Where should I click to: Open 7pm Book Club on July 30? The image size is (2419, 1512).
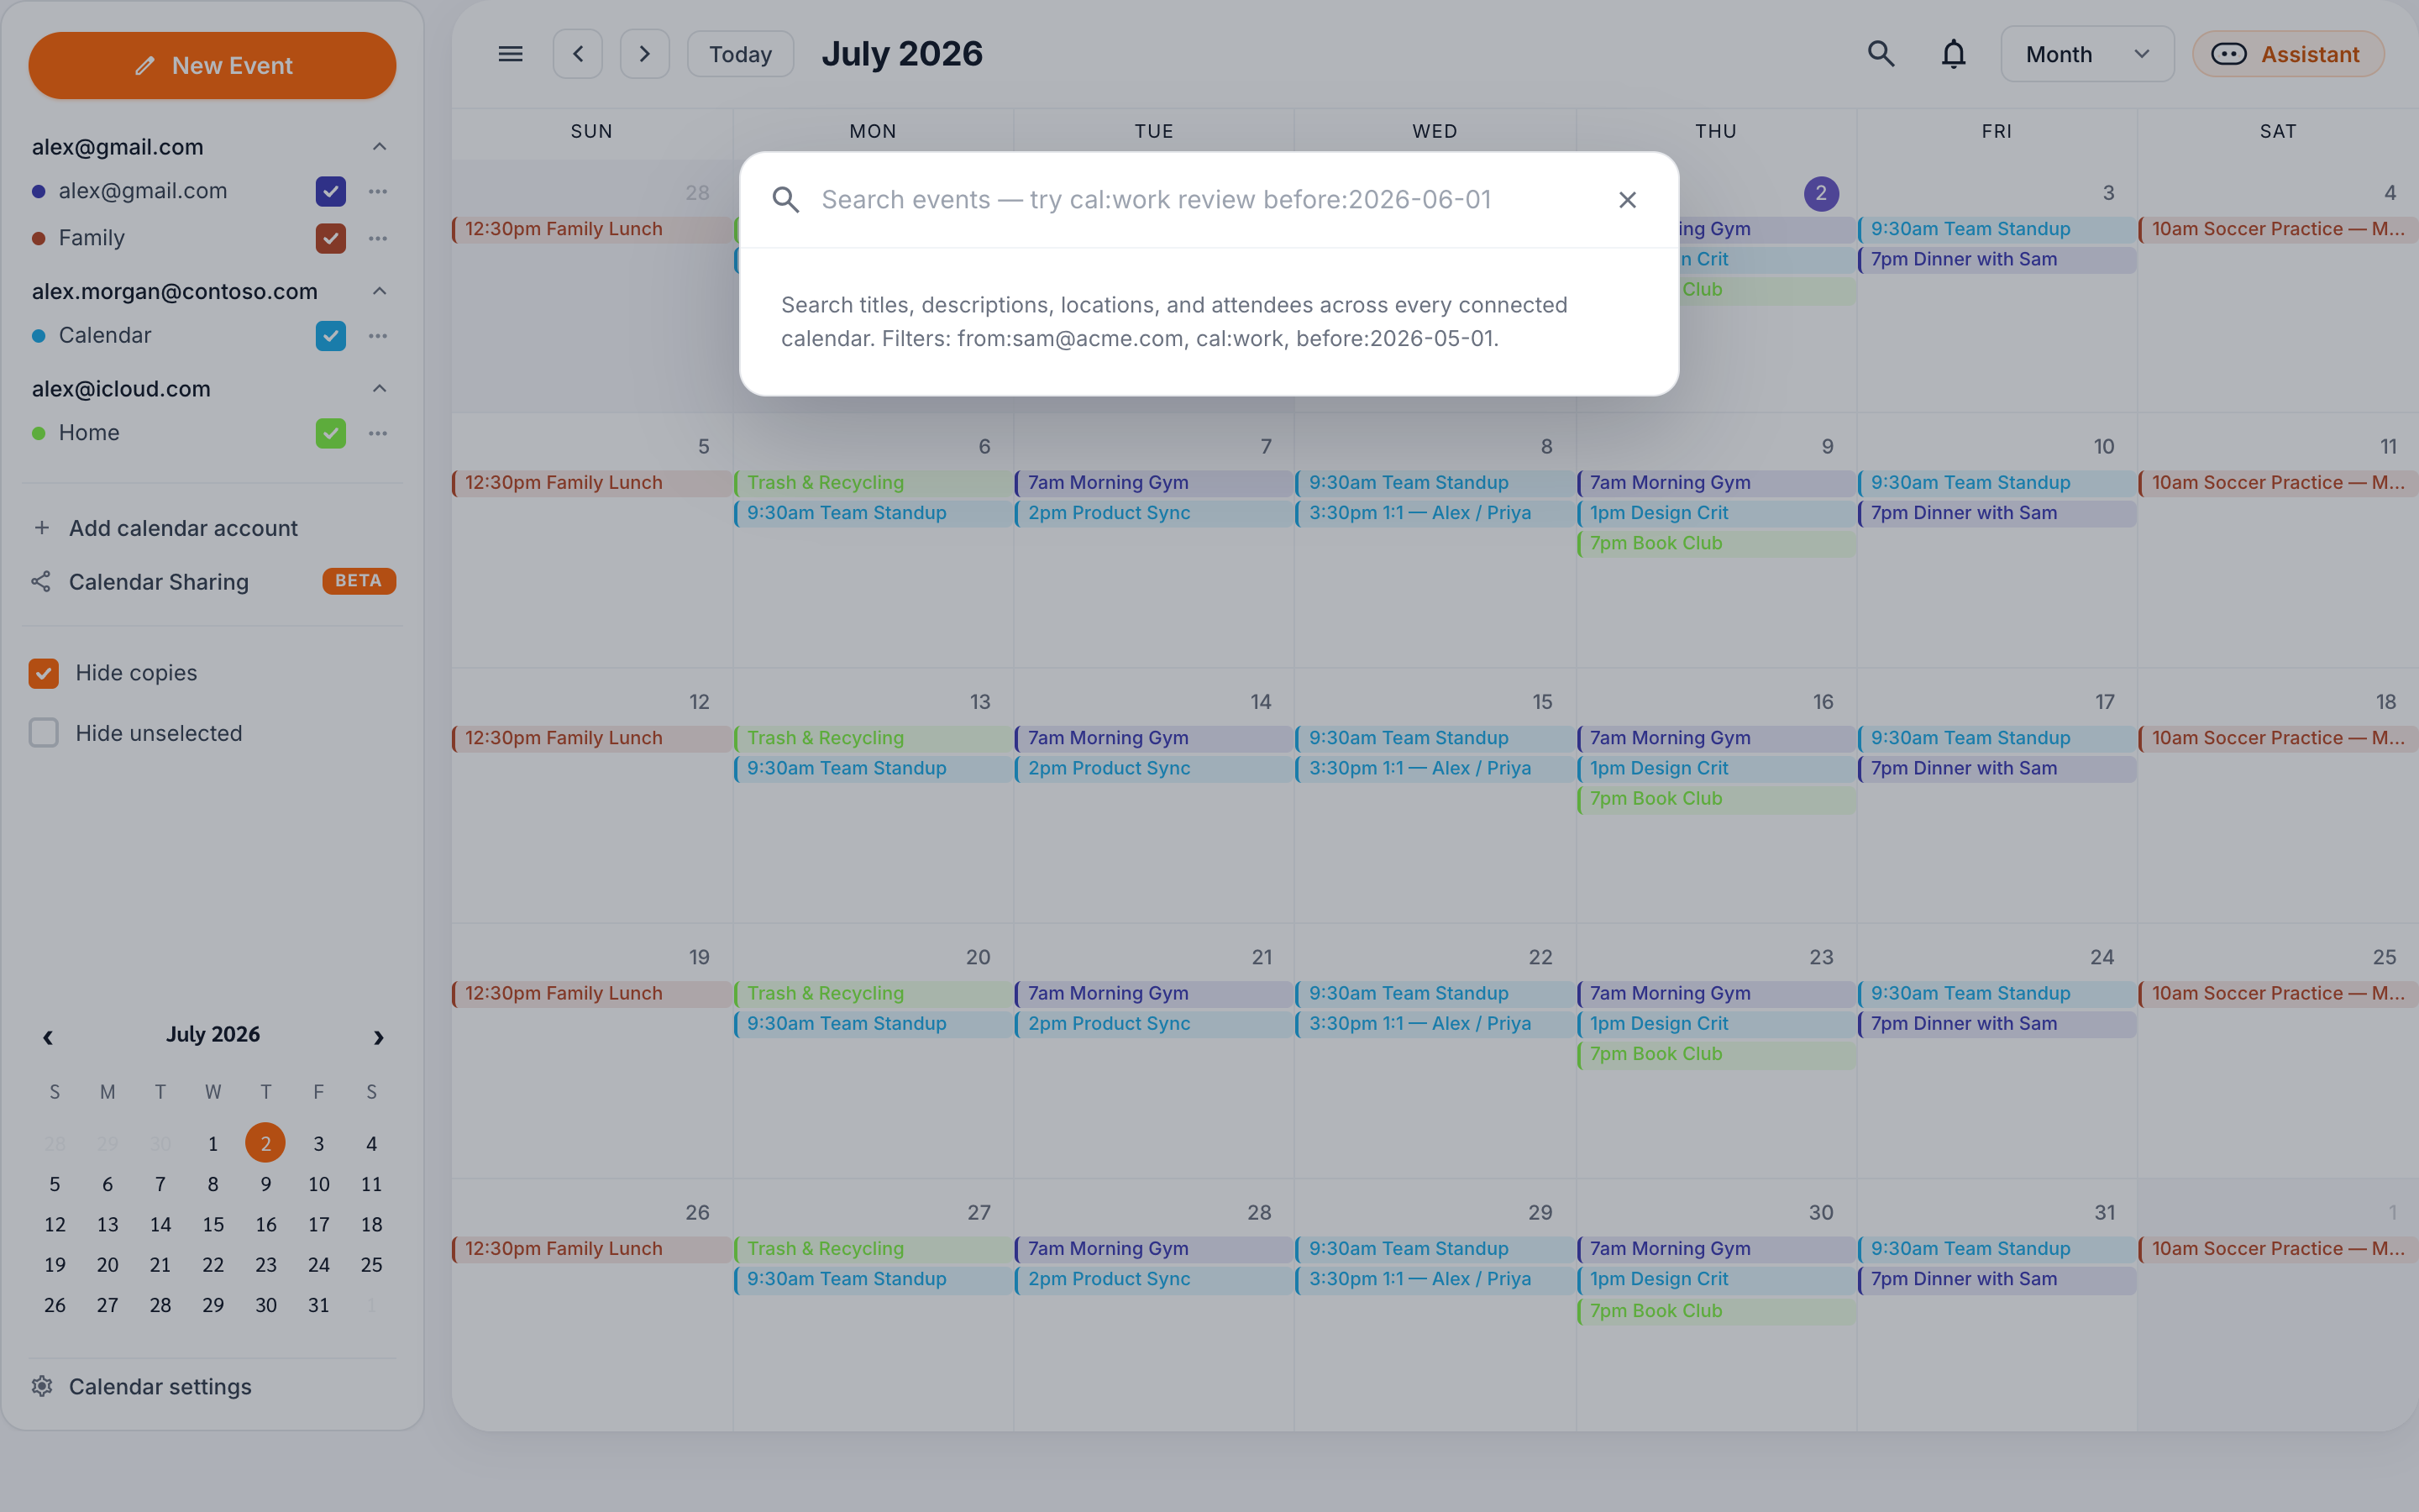point(1716,1311)
